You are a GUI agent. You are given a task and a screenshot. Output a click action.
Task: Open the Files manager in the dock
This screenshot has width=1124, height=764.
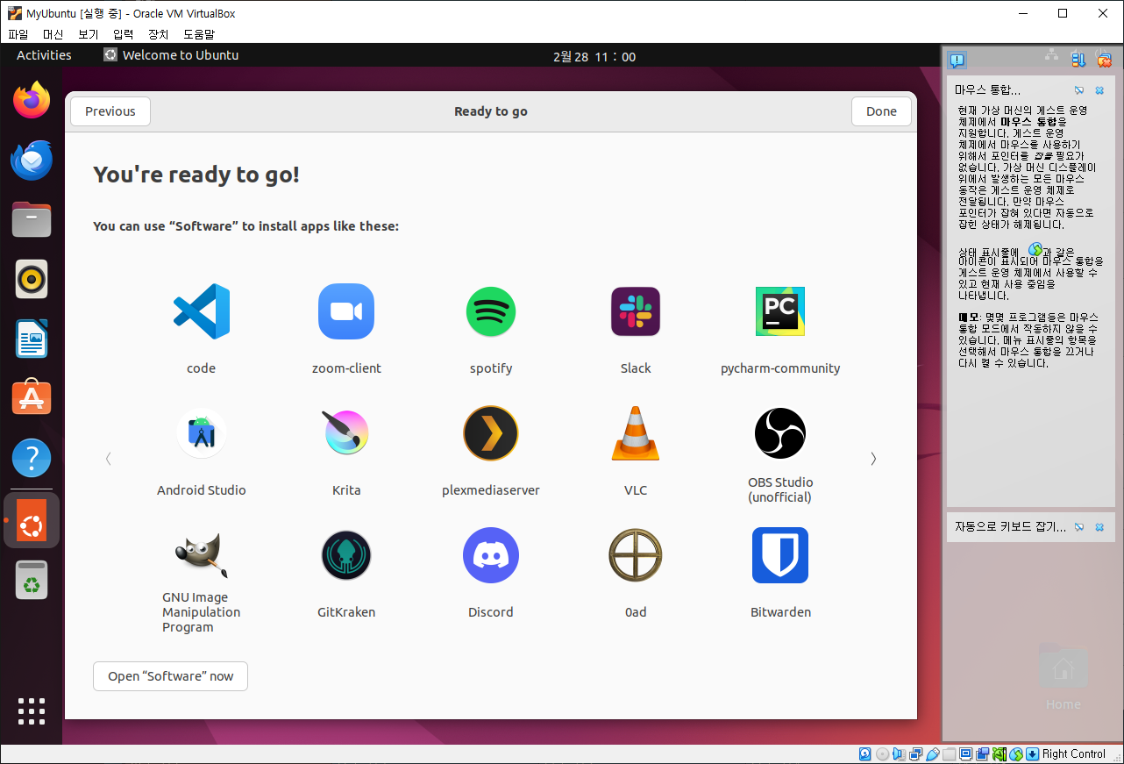coord(32,219)
